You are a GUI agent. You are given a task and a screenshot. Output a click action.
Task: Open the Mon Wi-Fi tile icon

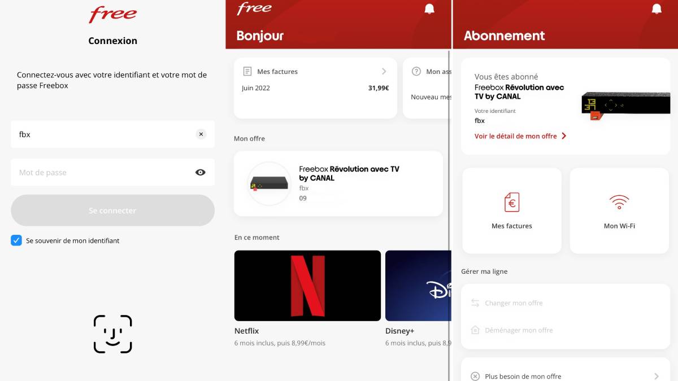[619, 202]
